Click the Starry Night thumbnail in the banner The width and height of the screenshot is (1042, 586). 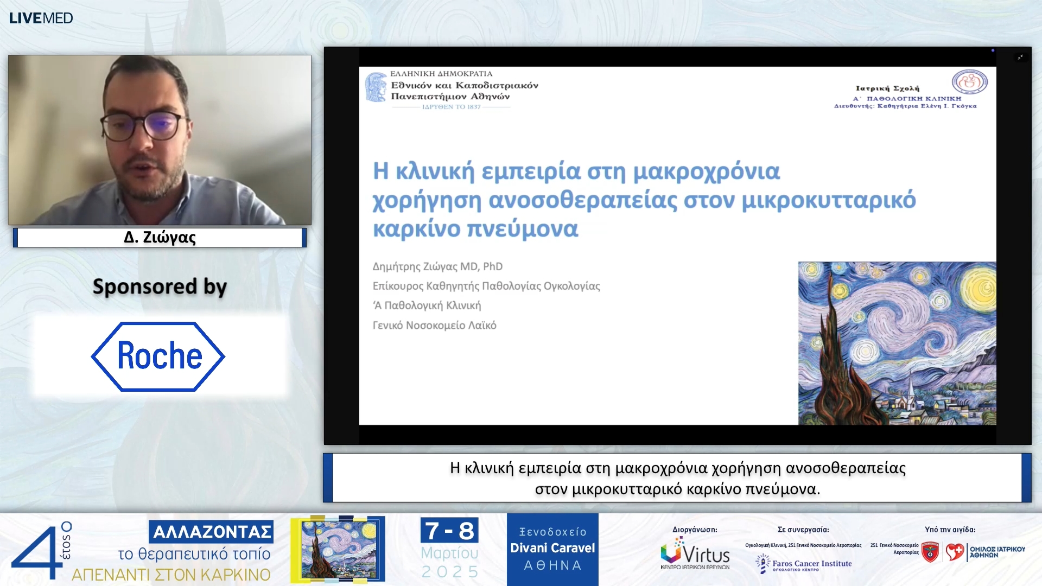coord(338,549)
